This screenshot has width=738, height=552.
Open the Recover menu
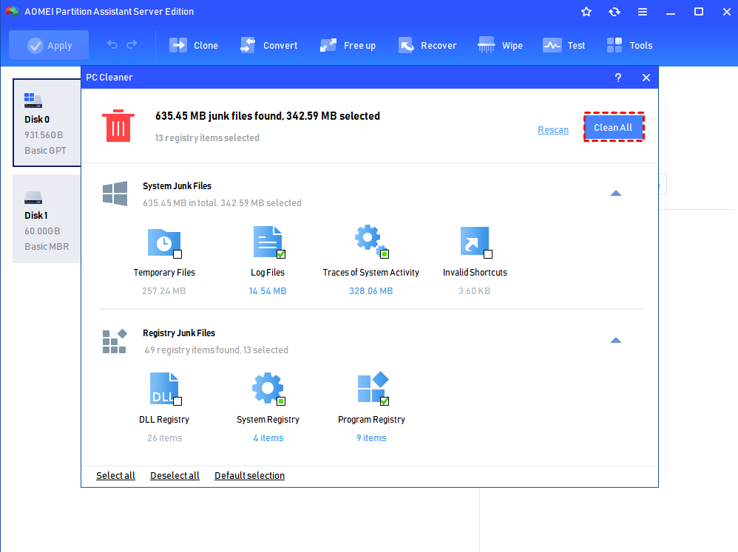click(x=427, y=46)
